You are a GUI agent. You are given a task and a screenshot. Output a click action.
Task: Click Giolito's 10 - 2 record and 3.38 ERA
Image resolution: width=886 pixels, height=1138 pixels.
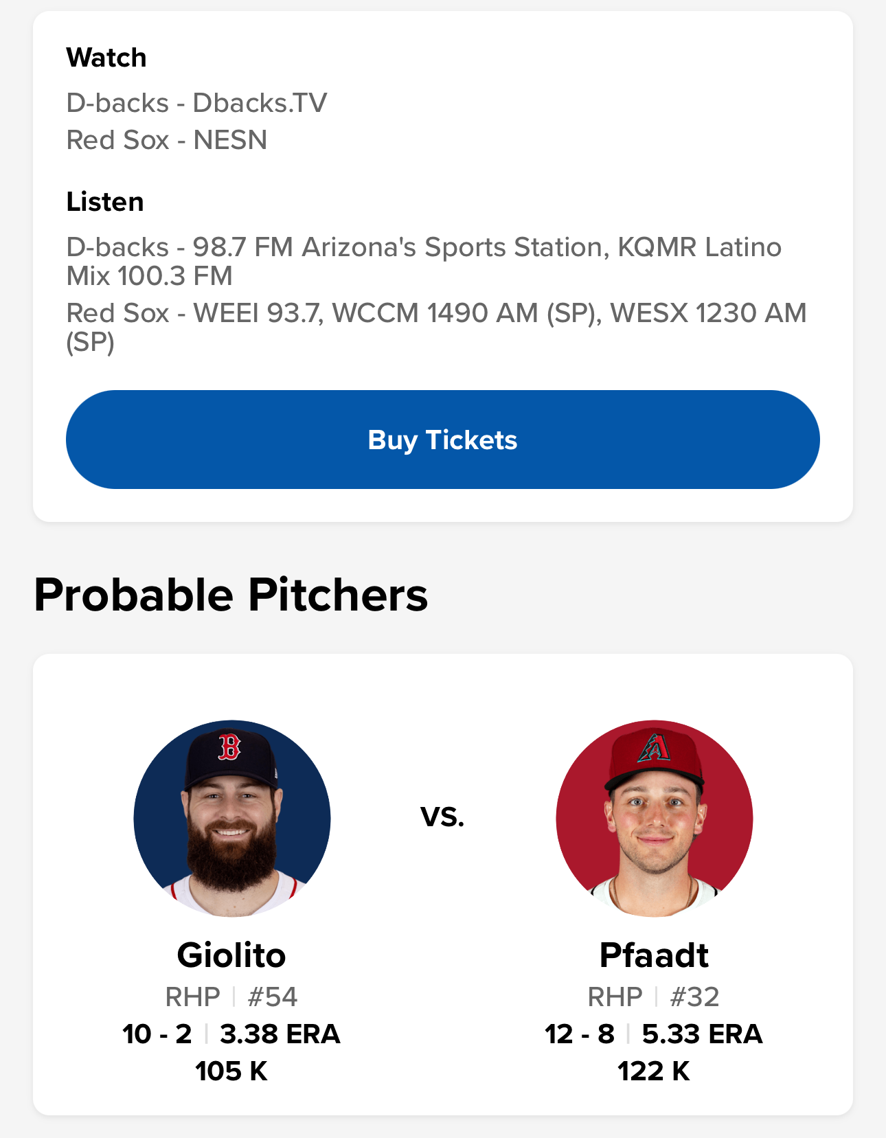[231, 1034]
